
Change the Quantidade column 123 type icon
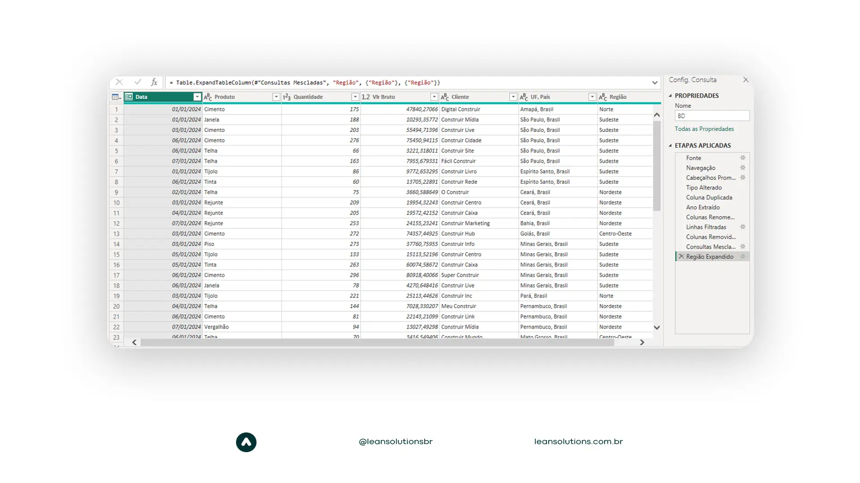[287, 97]
